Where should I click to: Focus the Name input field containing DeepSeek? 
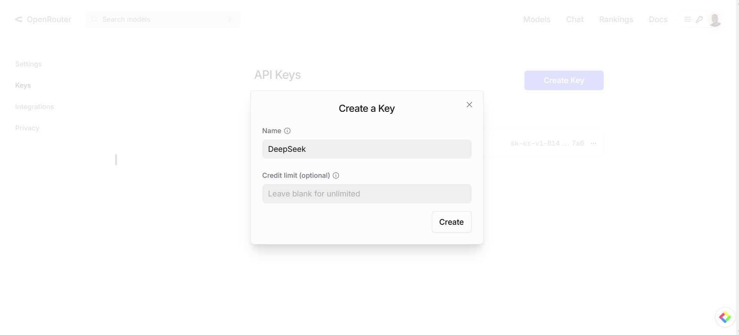tap(367, 149)
